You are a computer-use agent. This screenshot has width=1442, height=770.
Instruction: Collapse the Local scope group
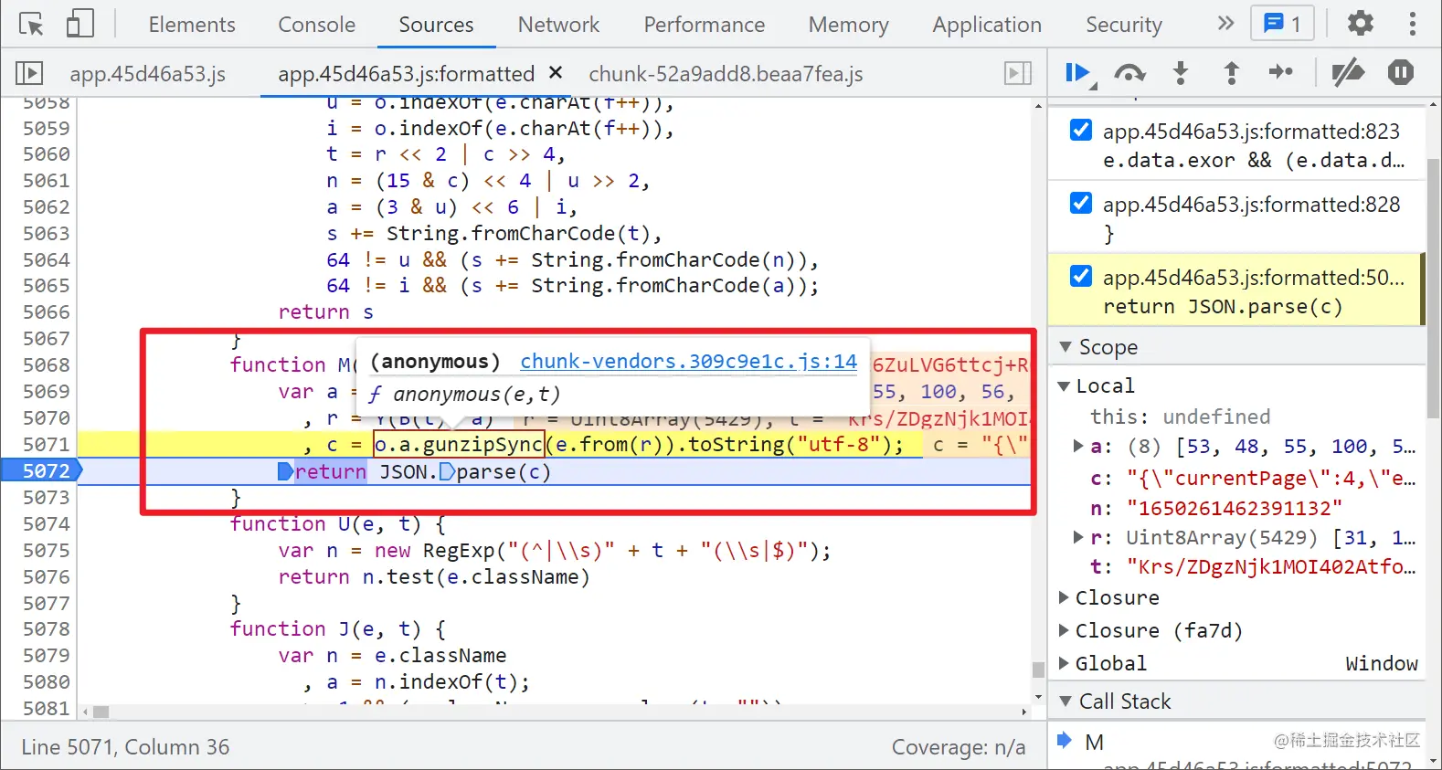pos(1064,386)
